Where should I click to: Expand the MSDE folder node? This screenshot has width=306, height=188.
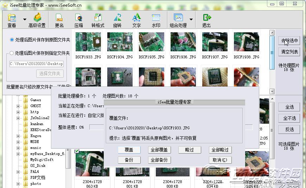(x=18, y=142)
